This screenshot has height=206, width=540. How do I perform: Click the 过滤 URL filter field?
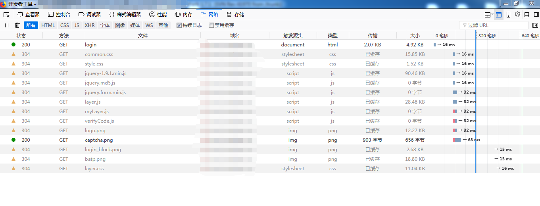coord(494,25)
